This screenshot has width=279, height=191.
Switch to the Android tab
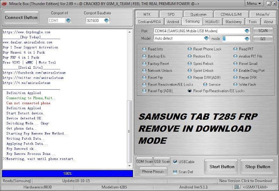[173, 22]
